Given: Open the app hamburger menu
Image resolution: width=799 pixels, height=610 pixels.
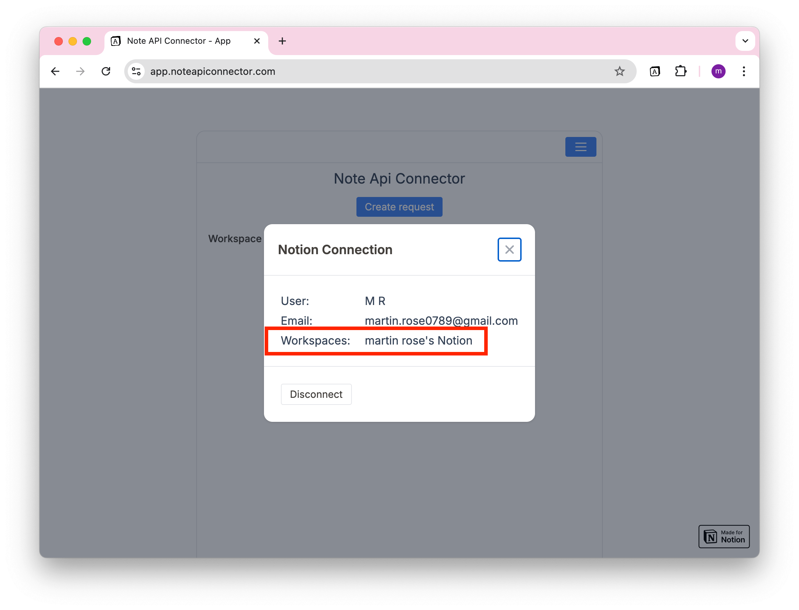Looking at the screenshot, I should tap(581, 147).
